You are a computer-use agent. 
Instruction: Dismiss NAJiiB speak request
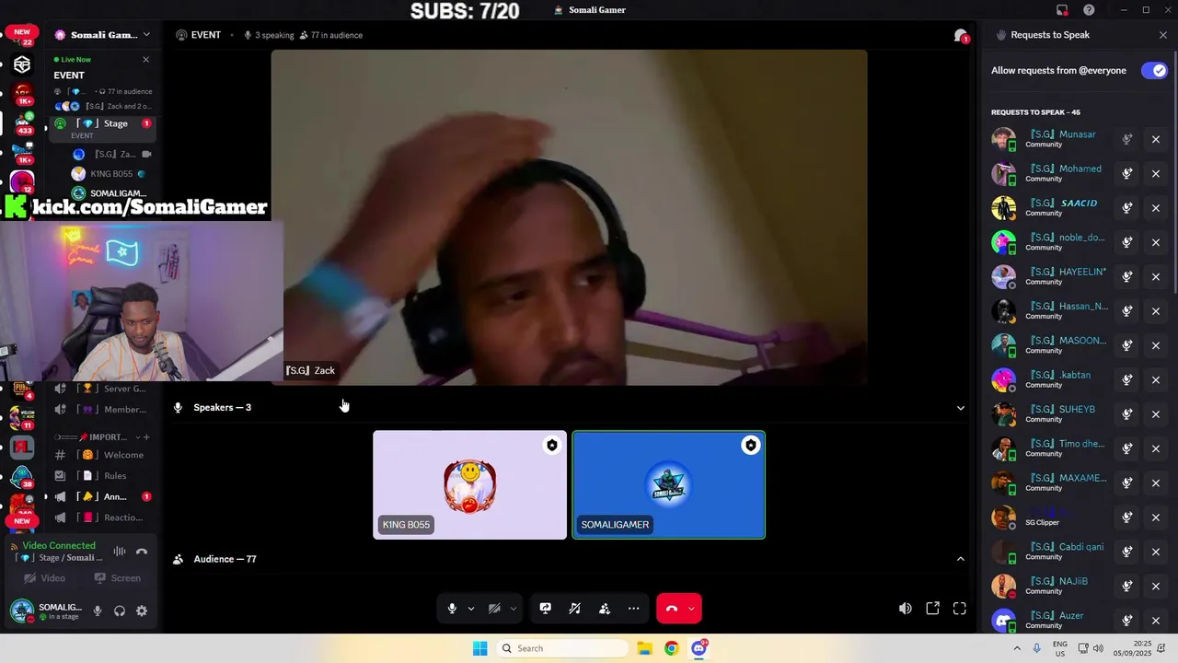pyautogui.click(x=1156, y=586)
